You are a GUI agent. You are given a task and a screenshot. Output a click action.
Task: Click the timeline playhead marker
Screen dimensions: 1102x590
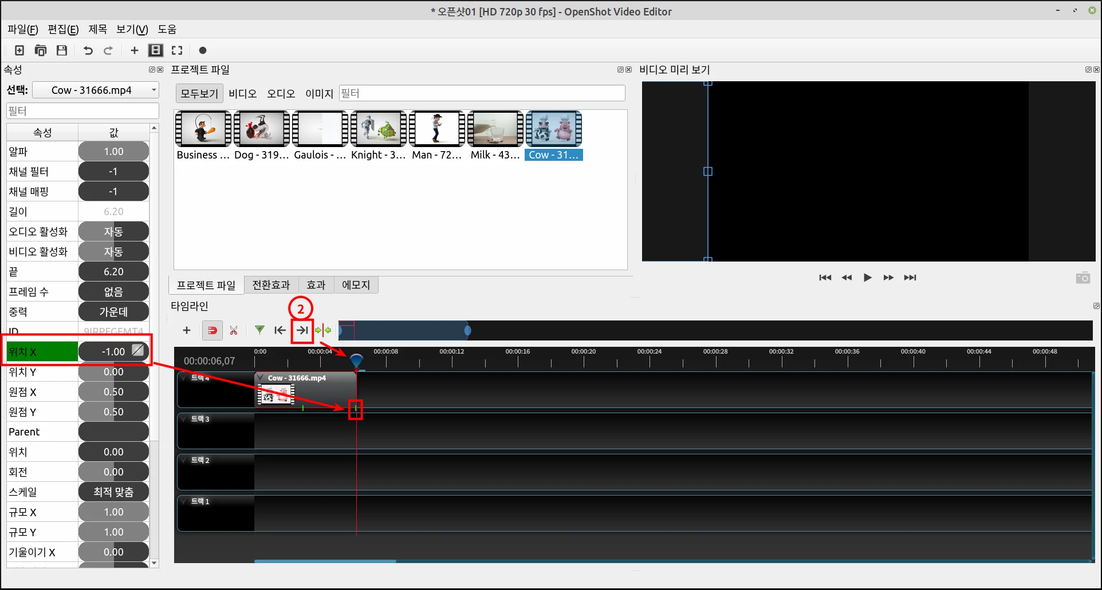pos(356,361)
